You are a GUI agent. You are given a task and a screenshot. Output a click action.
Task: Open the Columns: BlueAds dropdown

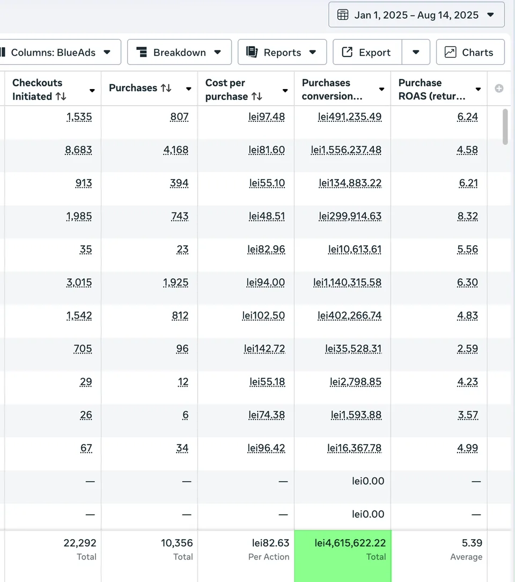(x=59, y=53)
